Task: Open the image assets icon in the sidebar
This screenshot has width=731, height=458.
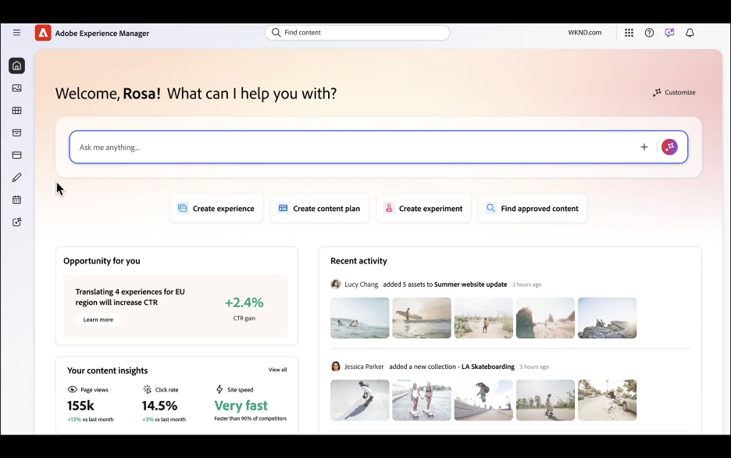Action: coord(16,88)
